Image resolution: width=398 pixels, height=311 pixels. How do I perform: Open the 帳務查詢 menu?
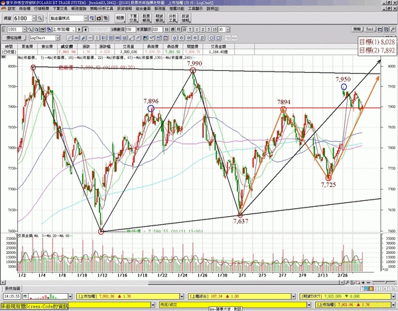point(79,9)
